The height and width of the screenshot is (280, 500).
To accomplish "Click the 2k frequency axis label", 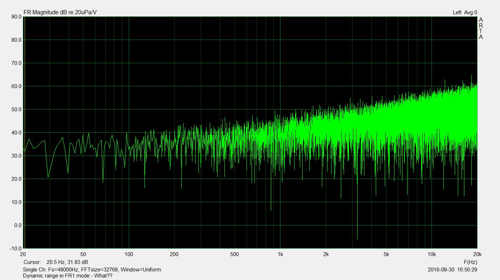I will click(x=326, y=254).
